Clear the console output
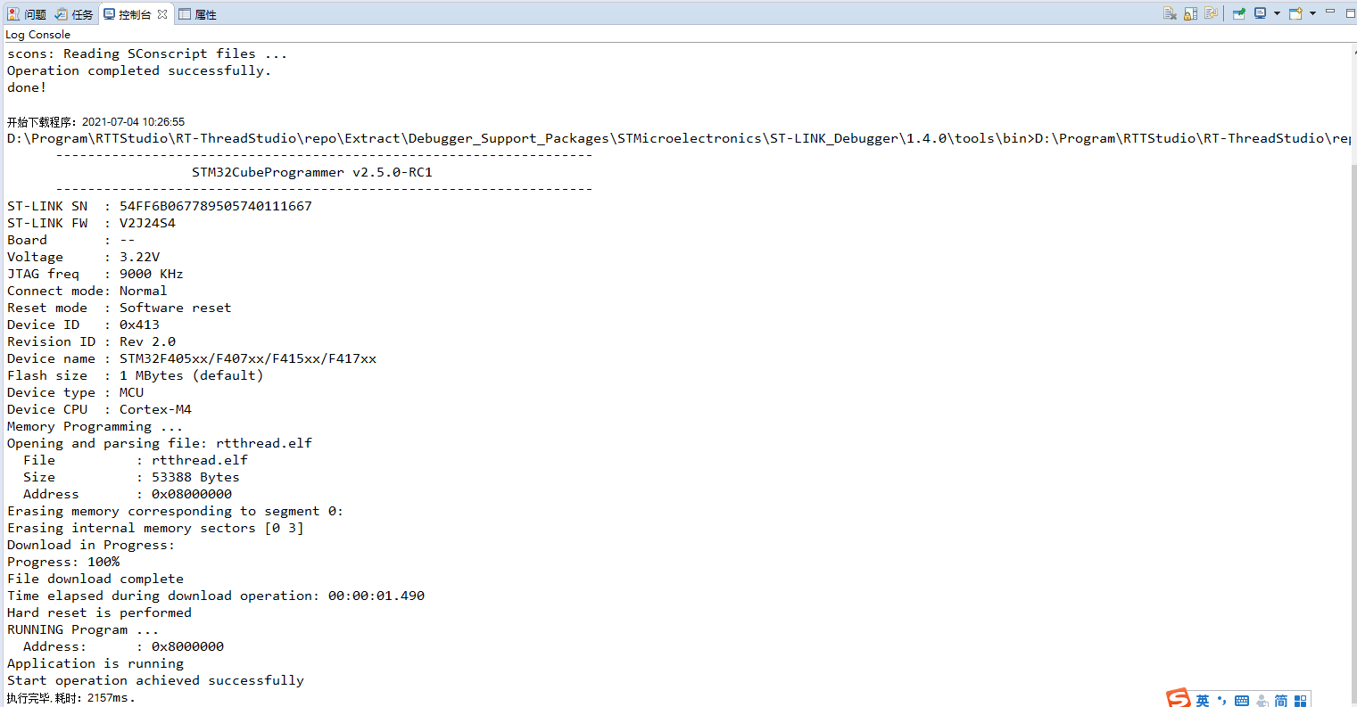 (1170, 13)
